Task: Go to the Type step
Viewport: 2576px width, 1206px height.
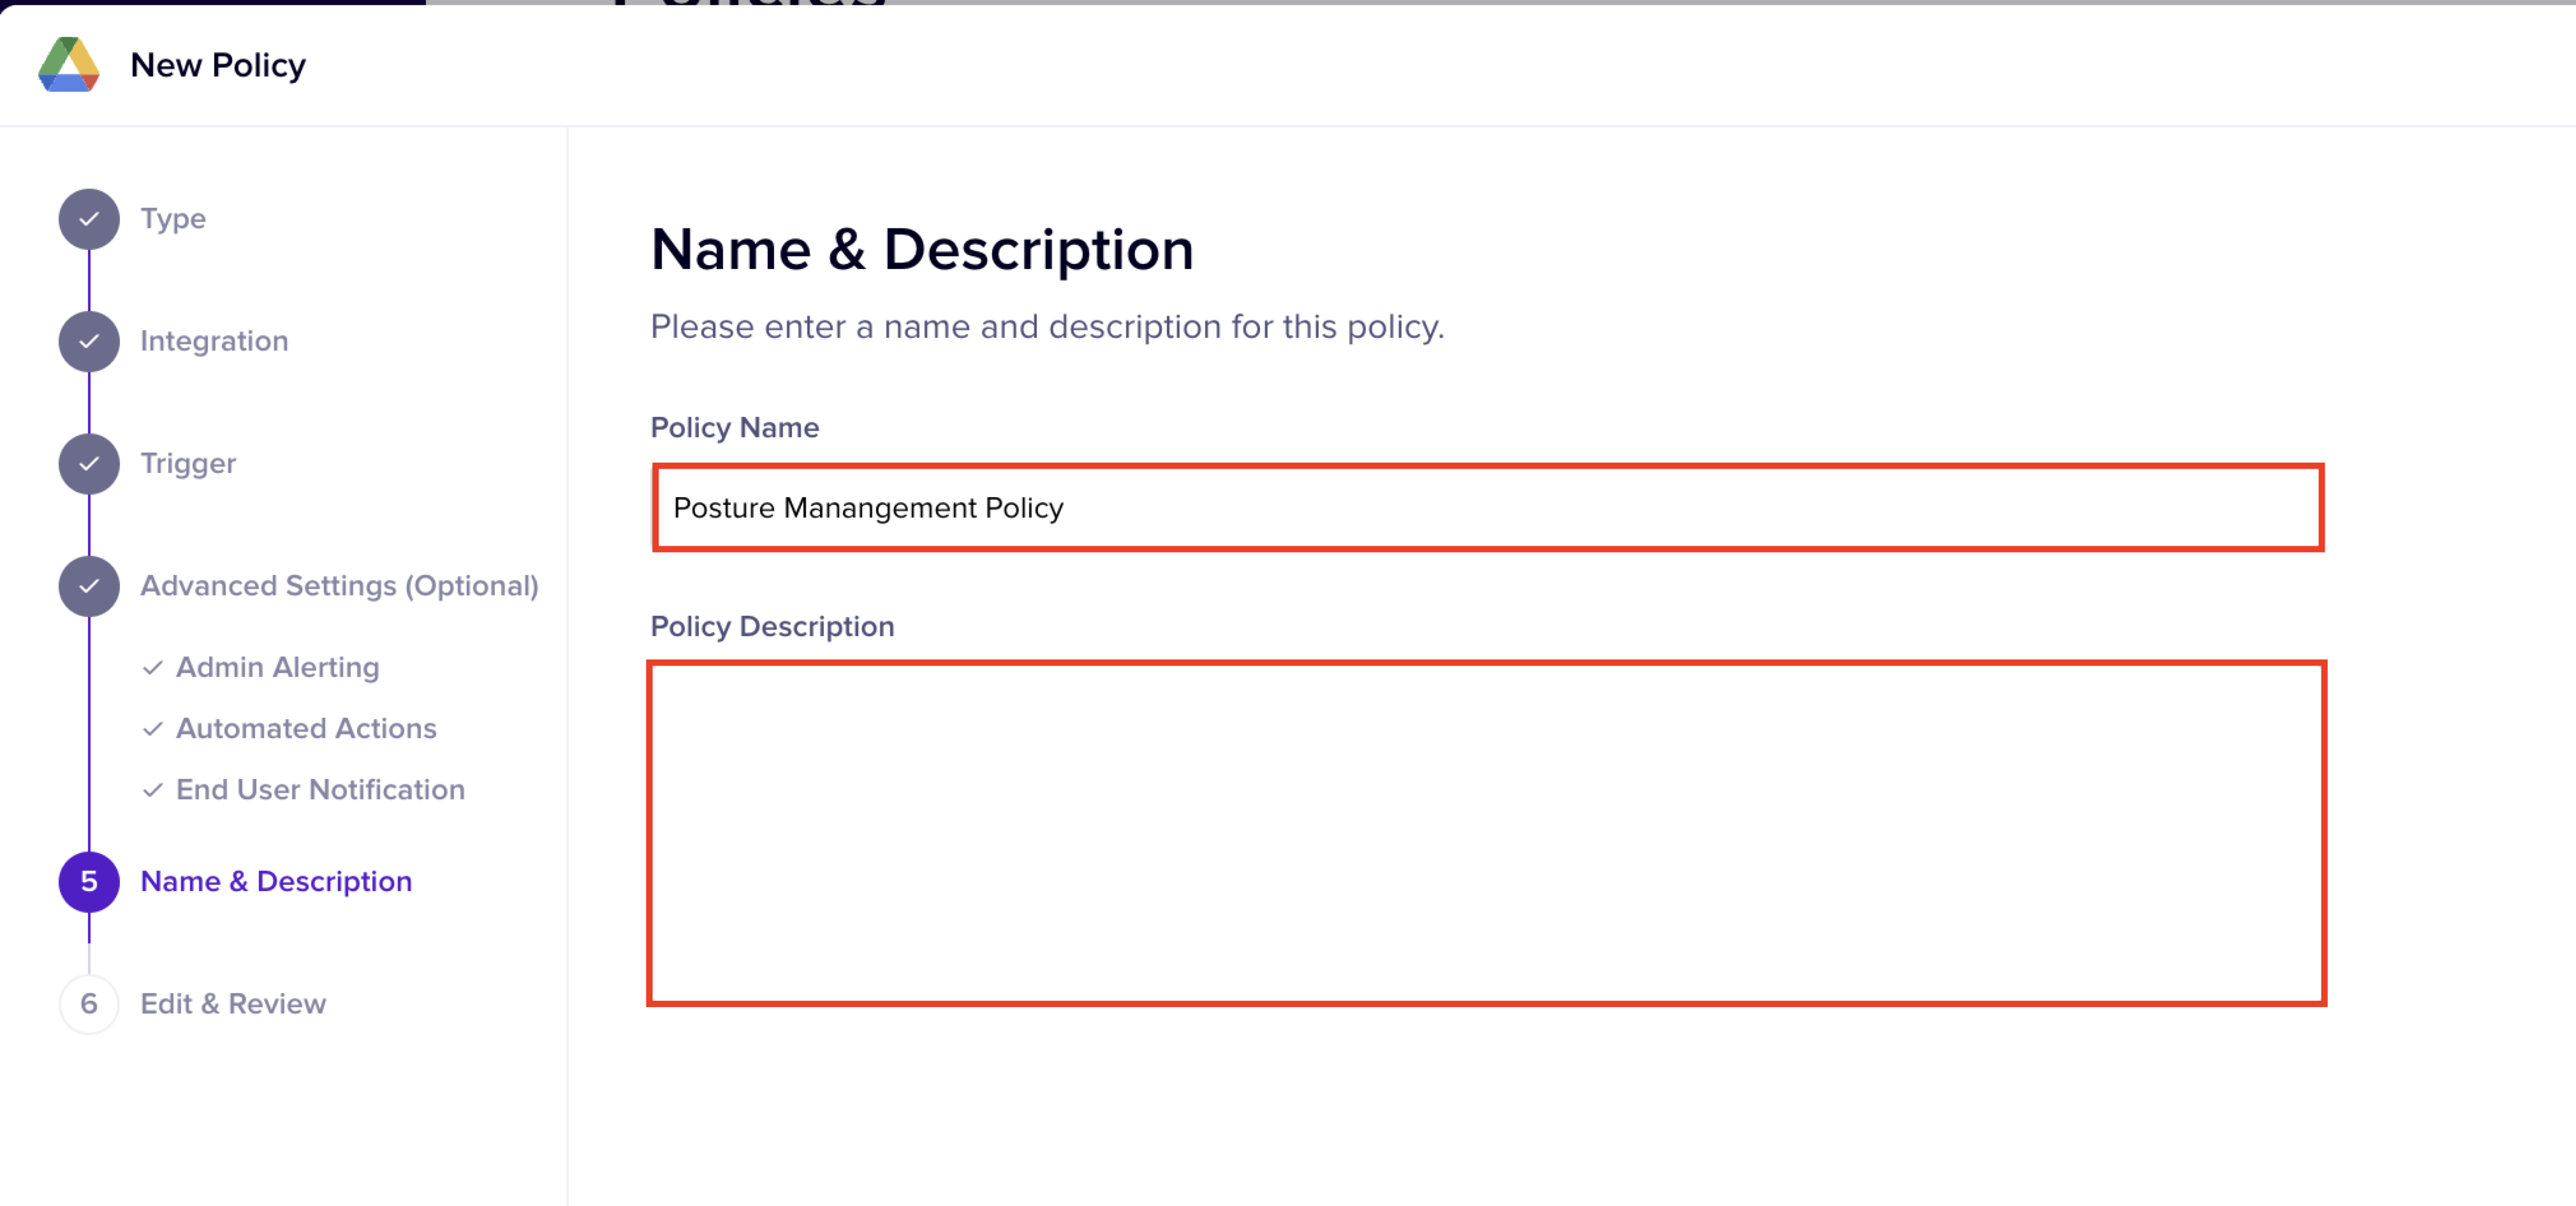Action: pyautogui.click(x=173, y=218)
